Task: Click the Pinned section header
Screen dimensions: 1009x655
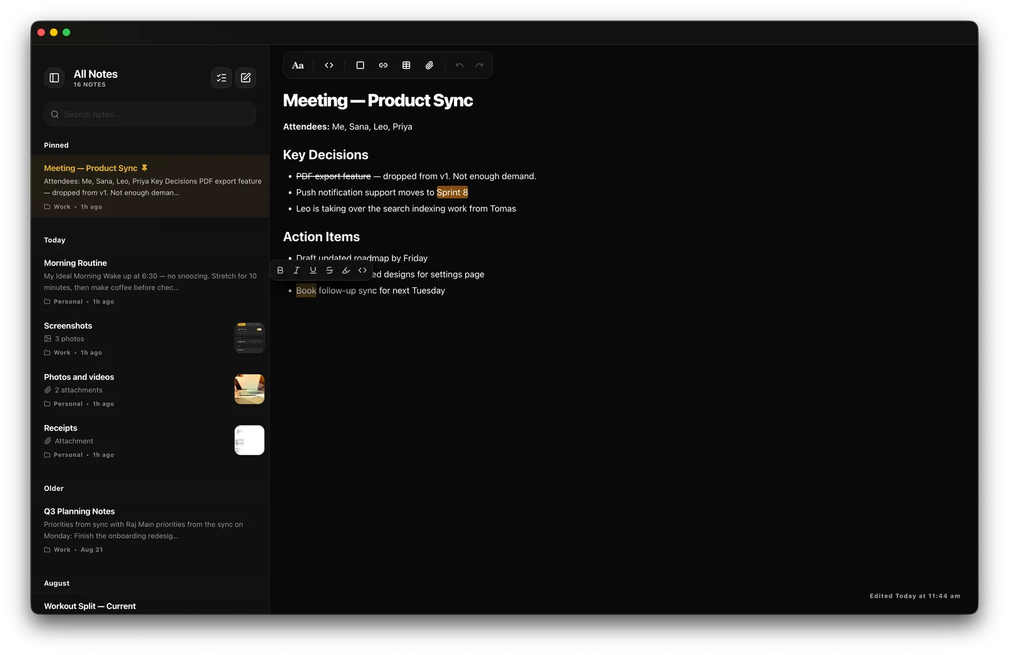Action: pos(56,145)
